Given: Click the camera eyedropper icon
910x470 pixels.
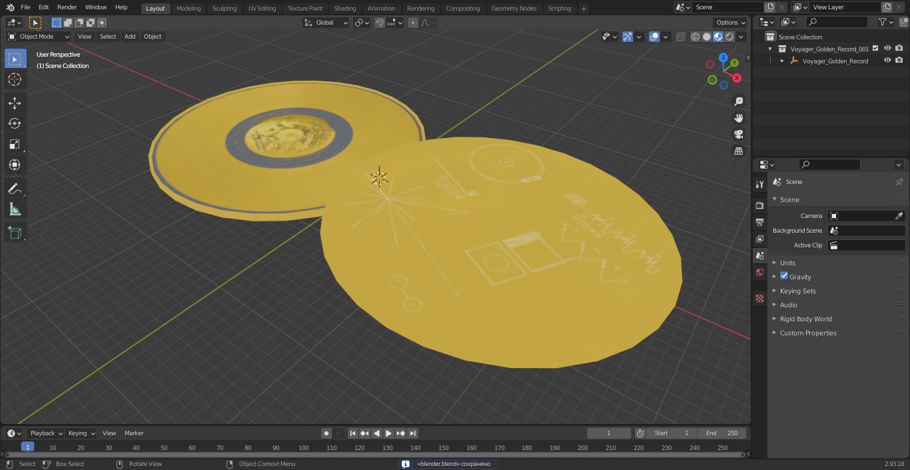Looking at the screenshot, I should point(899,216).
